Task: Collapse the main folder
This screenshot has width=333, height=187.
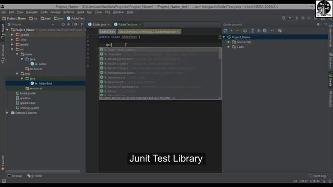Action: [17, 54]
